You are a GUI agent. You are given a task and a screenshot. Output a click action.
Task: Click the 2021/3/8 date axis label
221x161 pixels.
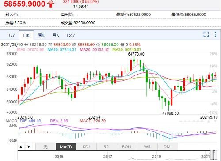(x=25, y=117)
